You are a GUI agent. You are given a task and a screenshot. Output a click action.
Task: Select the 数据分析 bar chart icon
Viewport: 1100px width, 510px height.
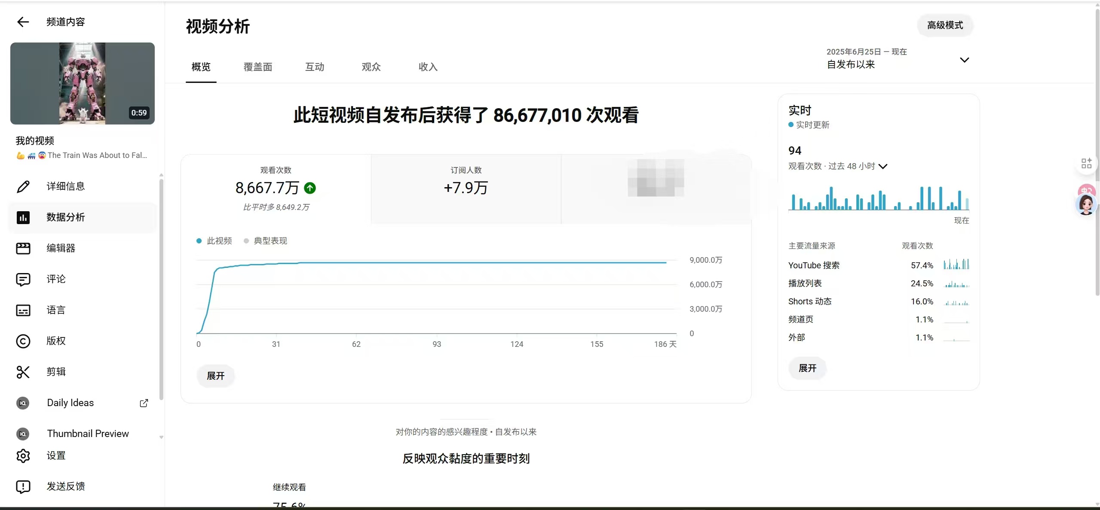23,217
